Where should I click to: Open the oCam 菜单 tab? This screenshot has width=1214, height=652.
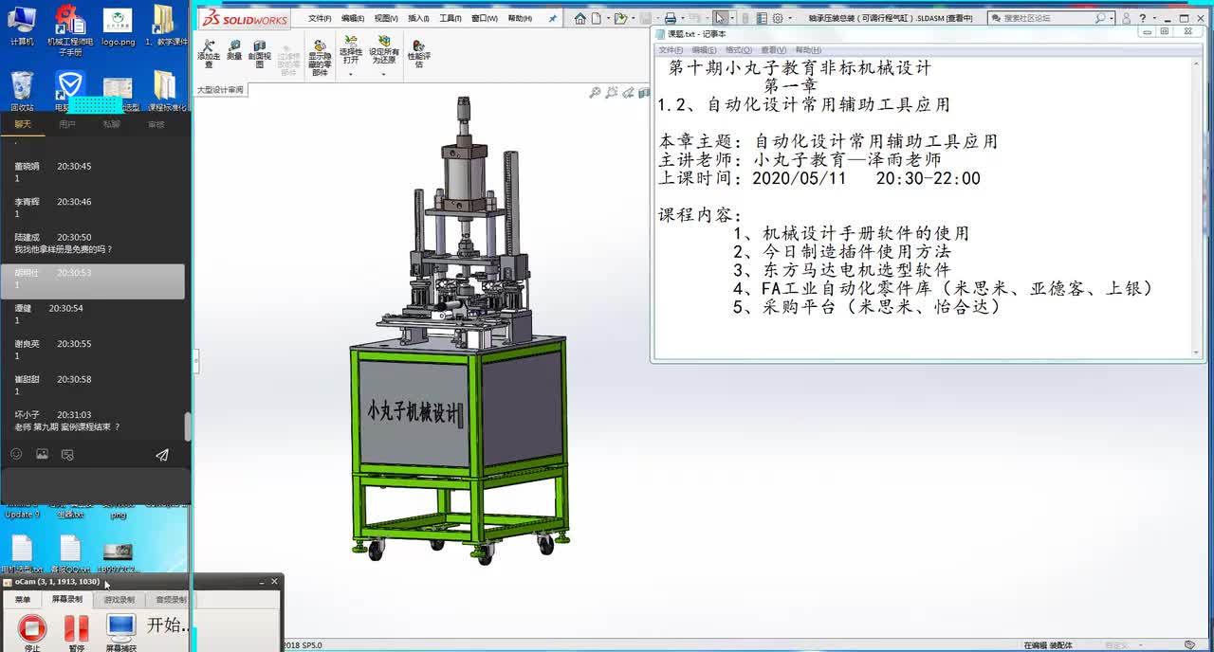pos(22,599)
